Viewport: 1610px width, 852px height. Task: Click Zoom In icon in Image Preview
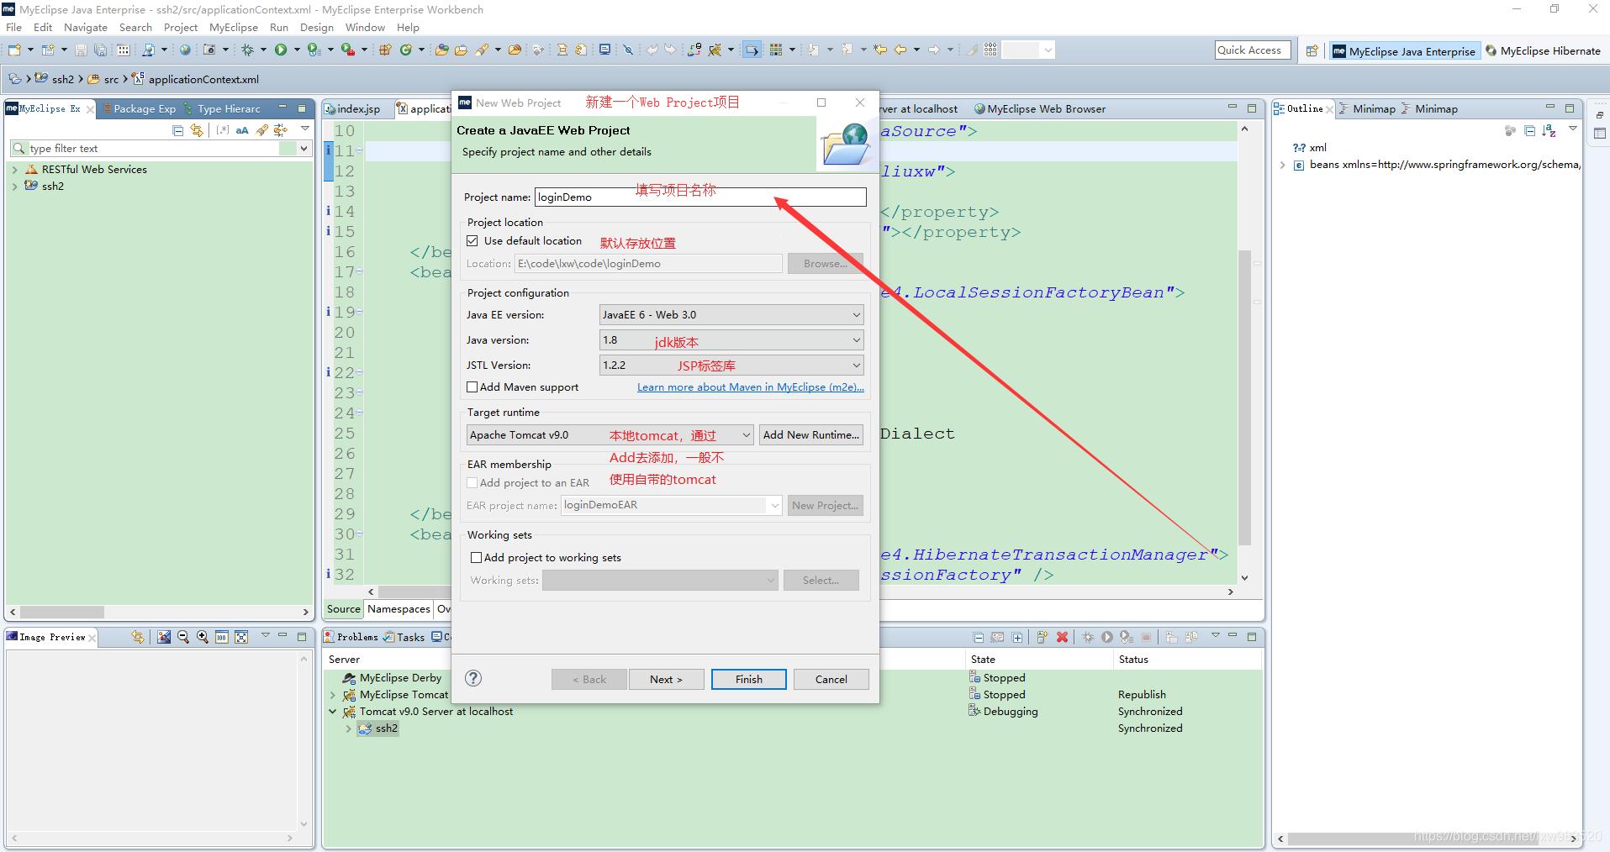pyautogui.click(x=203, y=637)
